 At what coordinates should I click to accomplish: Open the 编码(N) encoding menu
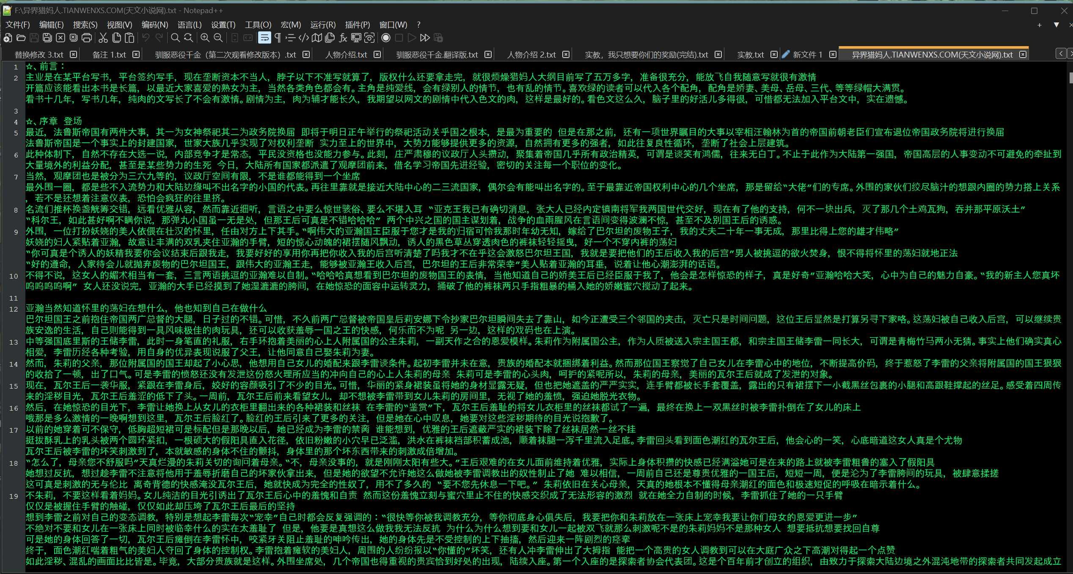(155, 25)
